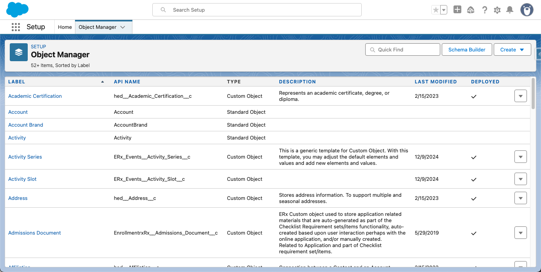
Task: Open the Trailhead guidance icon
Action: tap(471, 10)
